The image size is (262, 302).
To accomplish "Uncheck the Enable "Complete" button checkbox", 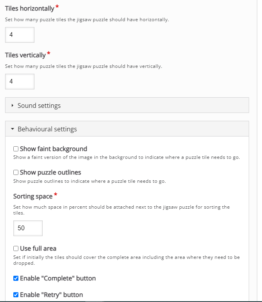I will (x=16, y=278).
